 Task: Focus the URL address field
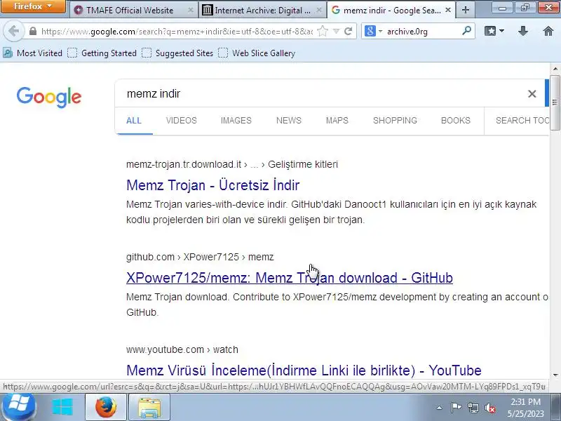coord(177,32)
